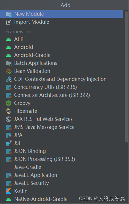Click the JSON Processing icon
Image resolution: width=129 pixels, height=204 pixels.
(x=9, y=159)
